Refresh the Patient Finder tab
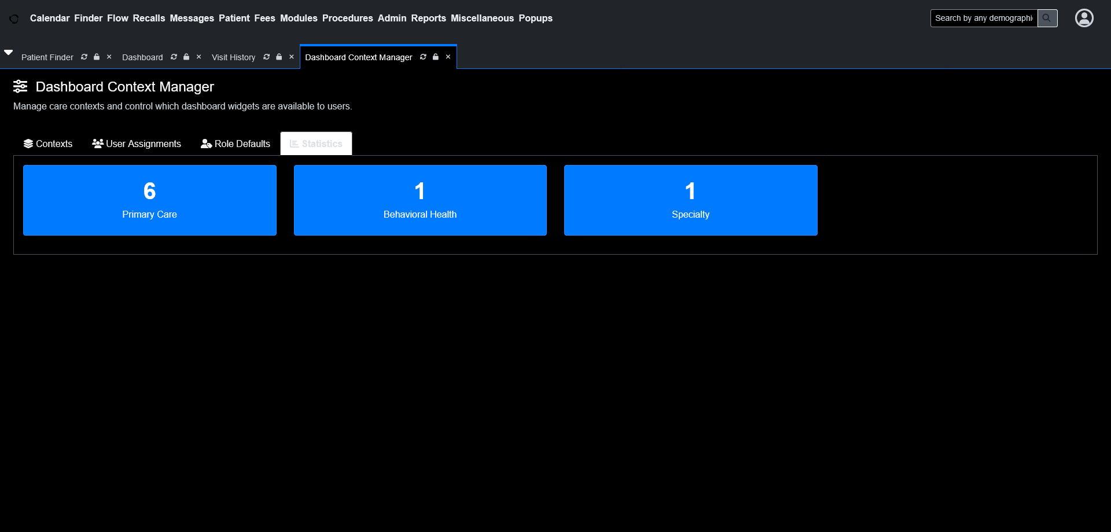 coord(84,57)
